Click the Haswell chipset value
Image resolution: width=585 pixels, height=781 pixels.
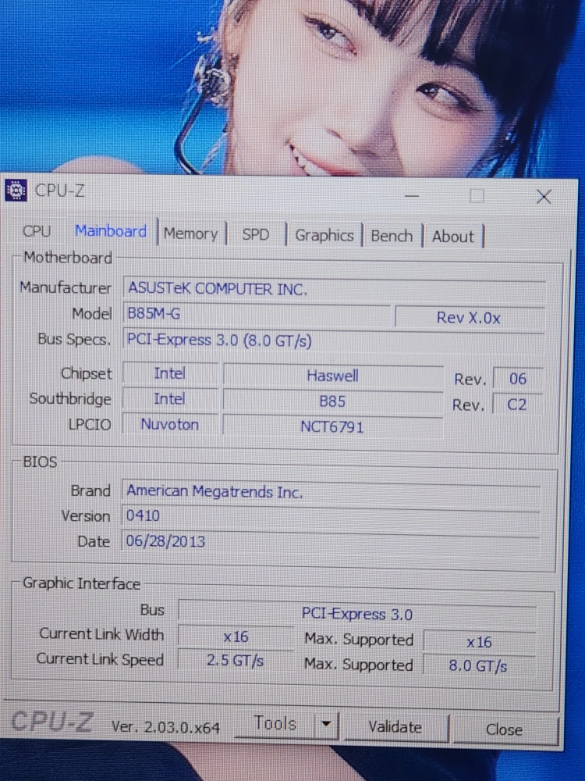pos(333,376)
